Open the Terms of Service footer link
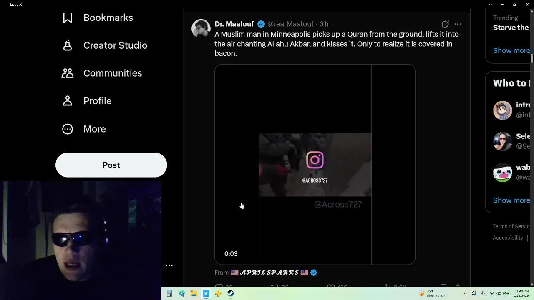 tap(511, 226)
